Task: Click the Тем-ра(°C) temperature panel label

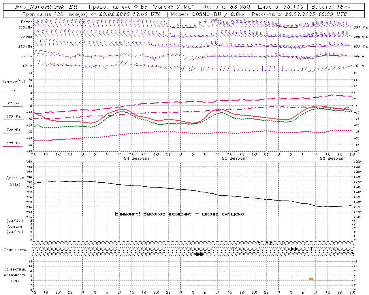Action: point(14,82)
